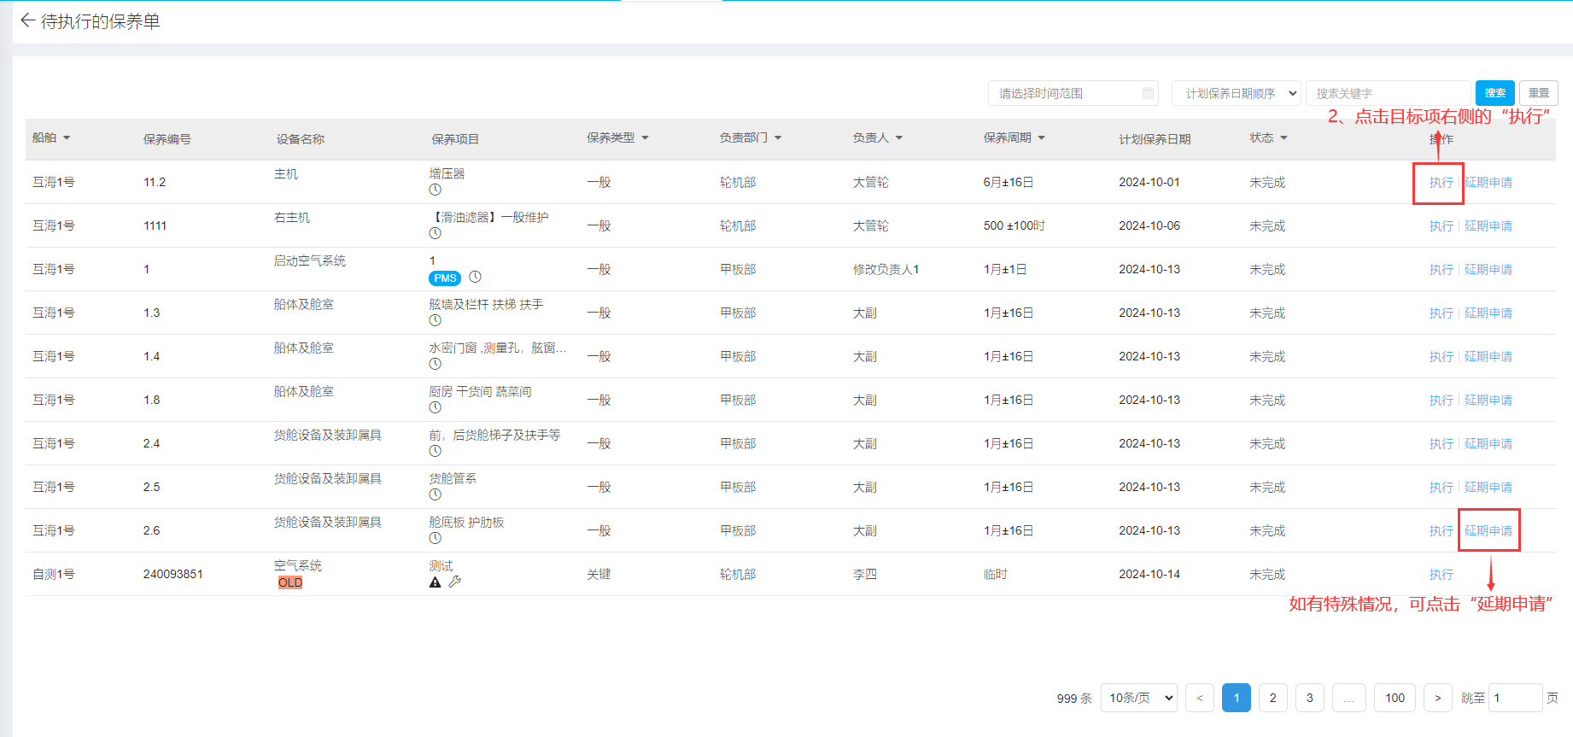Click the PMS badge in row 1
This screenshot has height=737, width=1573.
coord(445,278)
